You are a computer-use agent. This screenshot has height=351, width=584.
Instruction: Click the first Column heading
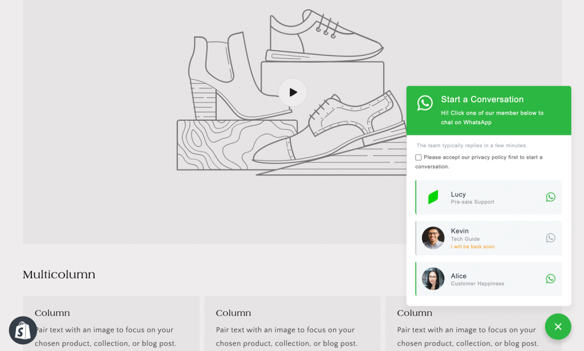[52, 313]
